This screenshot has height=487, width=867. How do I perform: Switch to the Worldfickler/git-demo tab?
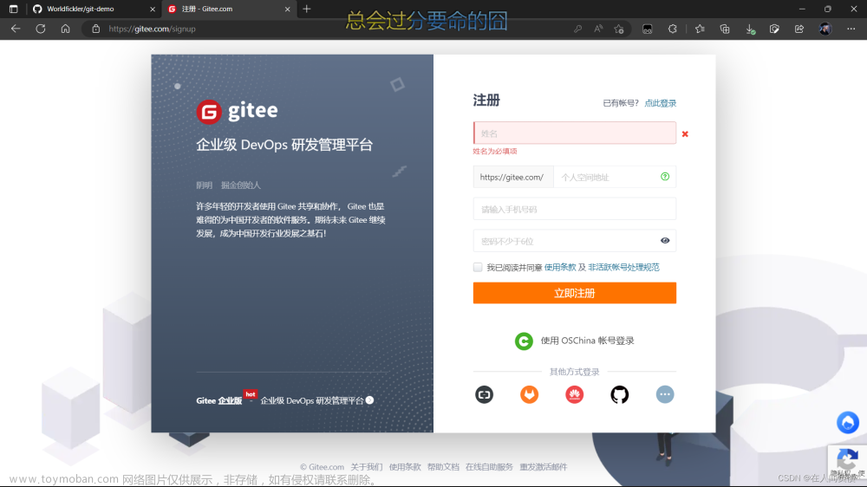tap(94, 9)
